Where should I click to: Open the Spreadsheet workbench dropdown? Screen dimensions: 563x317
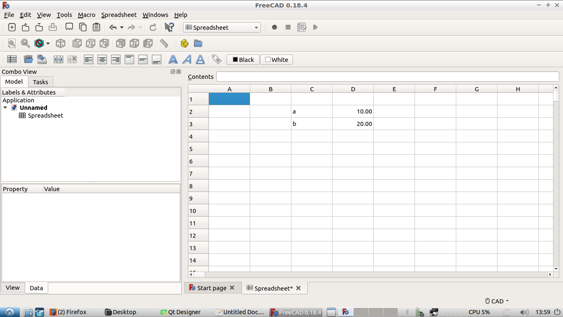click(x=222, y=27)
